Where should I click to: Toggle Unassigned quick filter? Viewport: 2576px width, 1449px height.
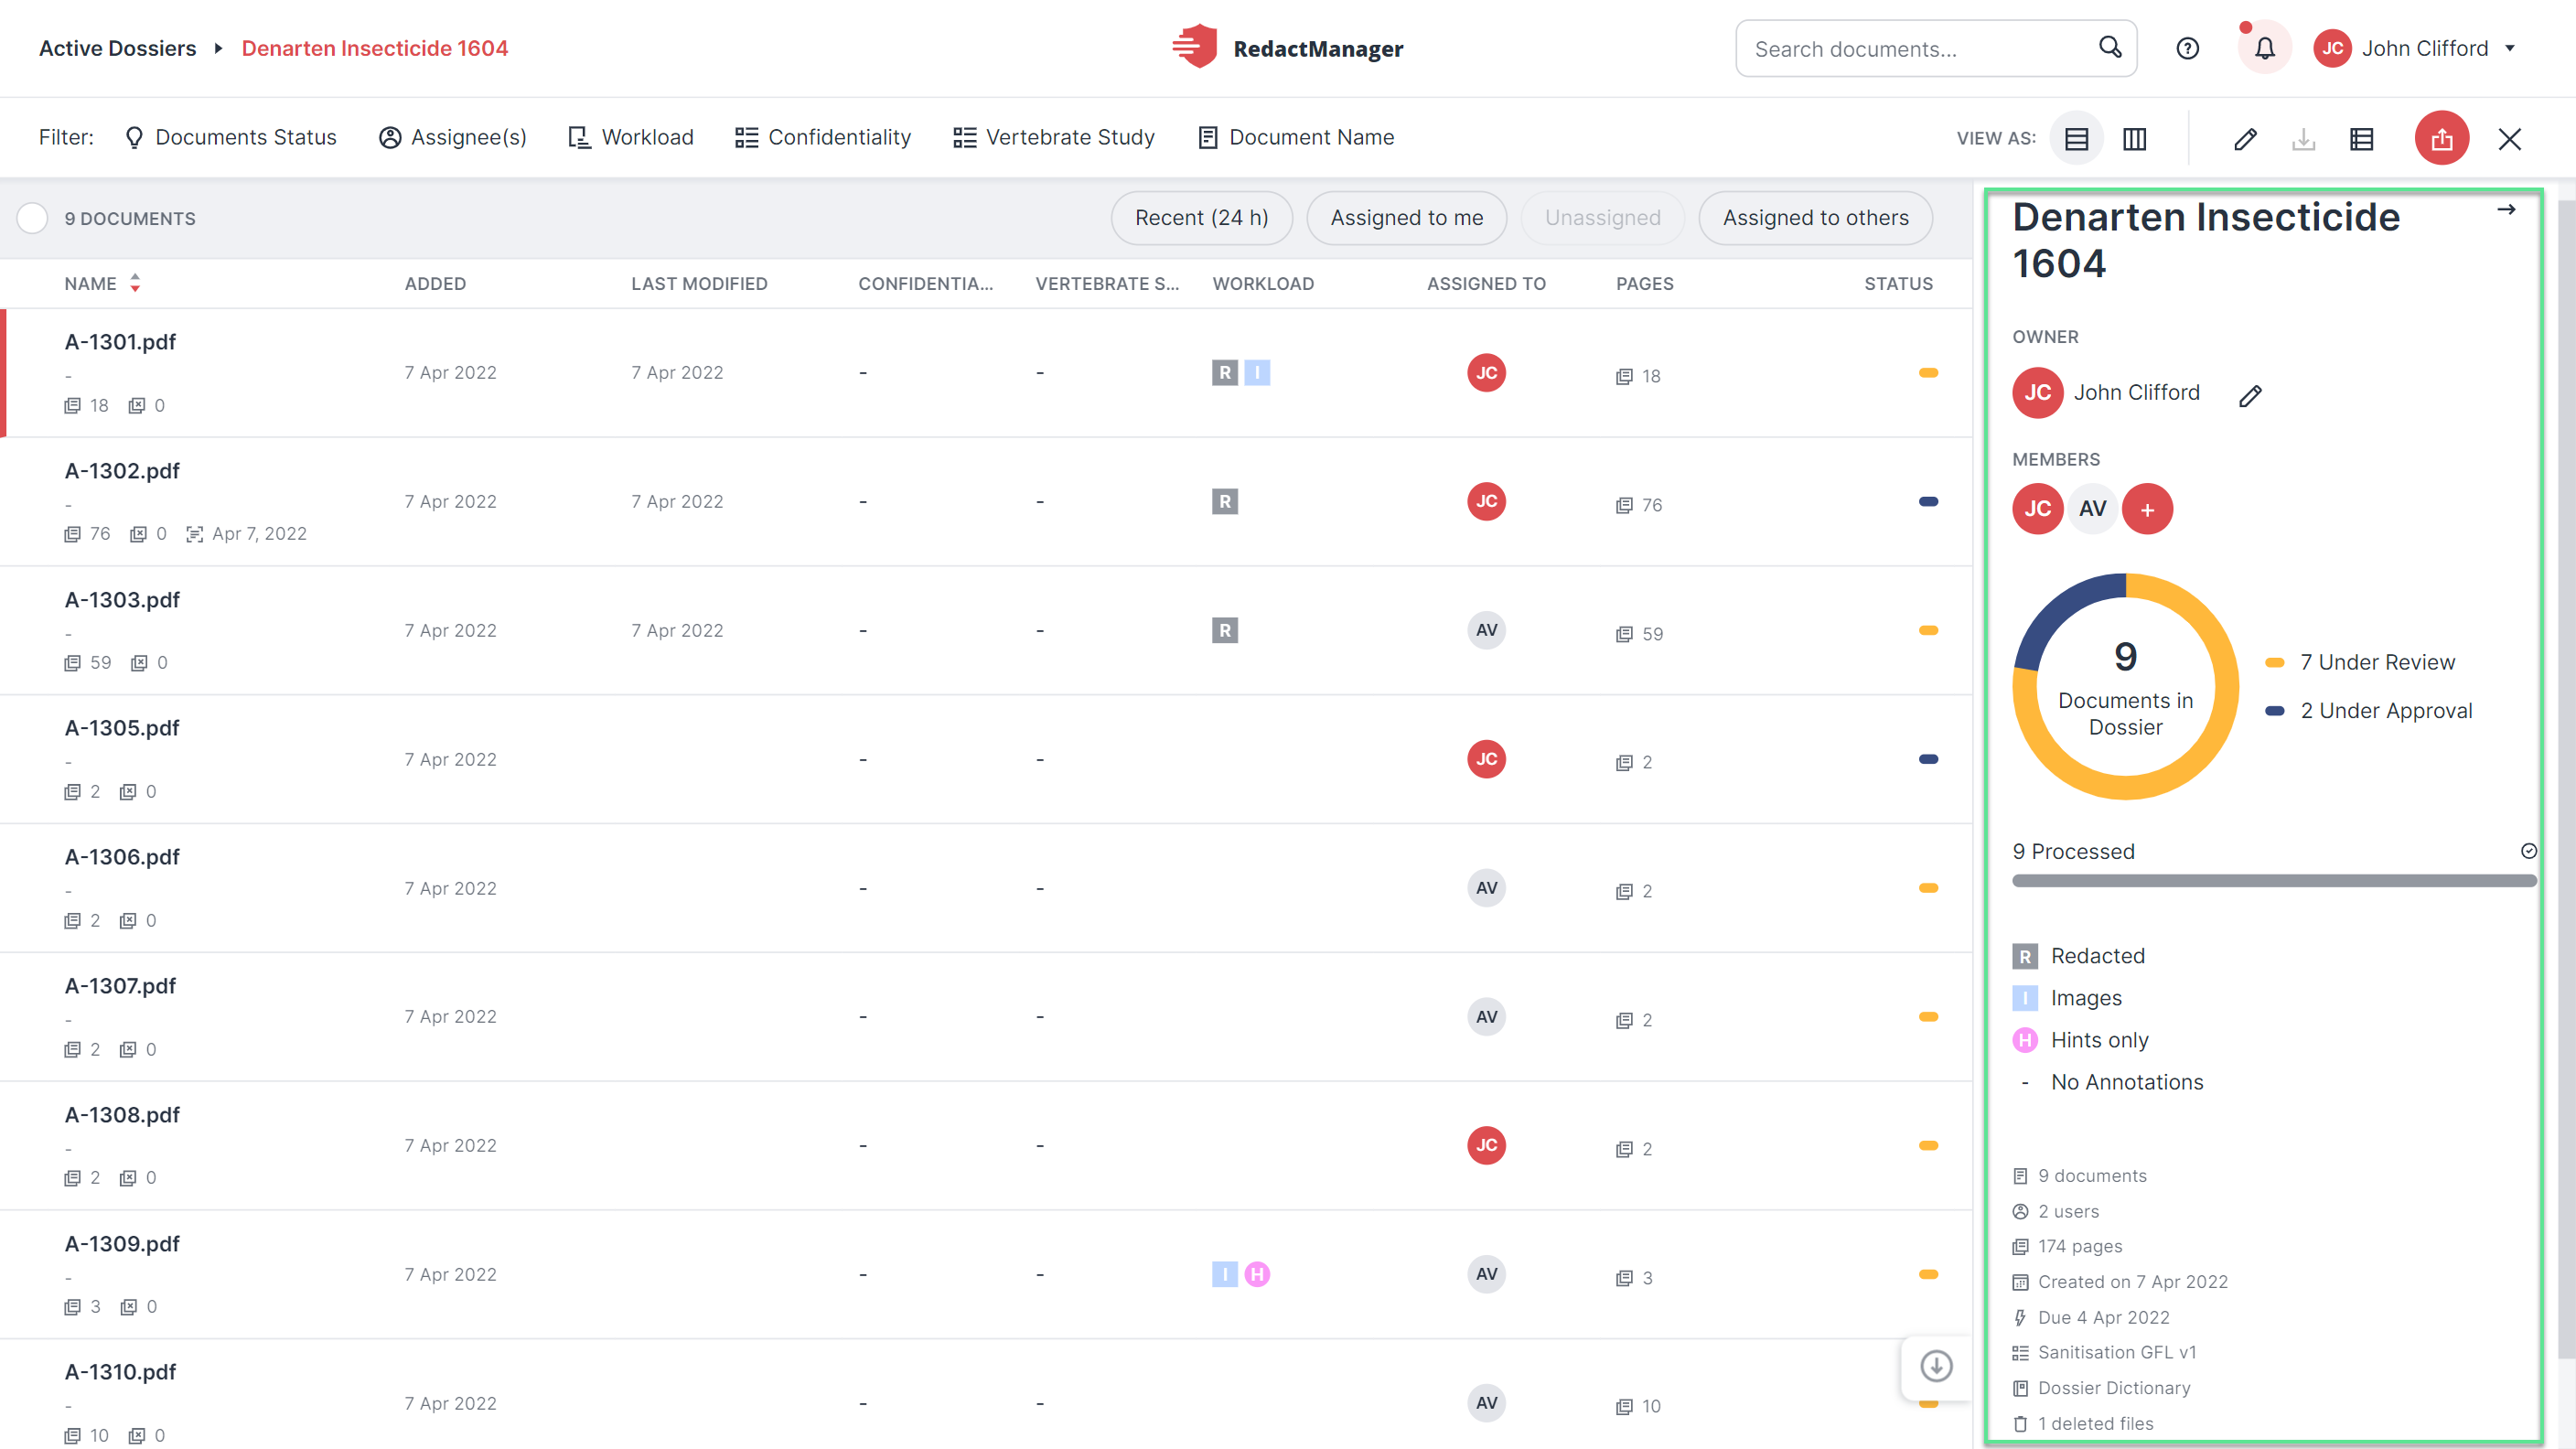pos(1602,218)
